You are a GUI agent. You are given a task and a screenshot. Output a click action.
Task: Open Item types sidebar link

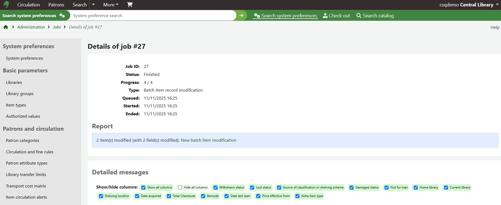pyautogui.click(x=16, y=105)
